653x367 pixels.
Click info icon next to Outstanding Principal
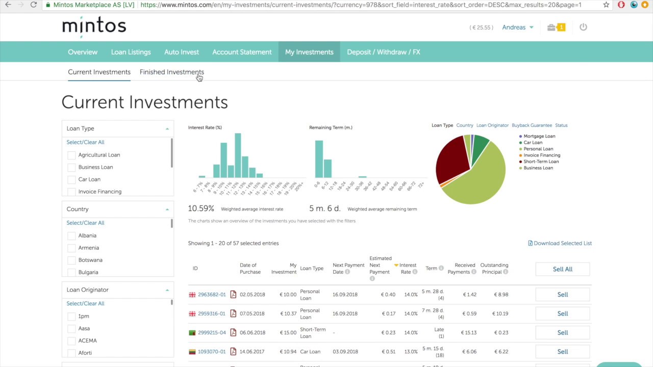click(x=506, y=272)
